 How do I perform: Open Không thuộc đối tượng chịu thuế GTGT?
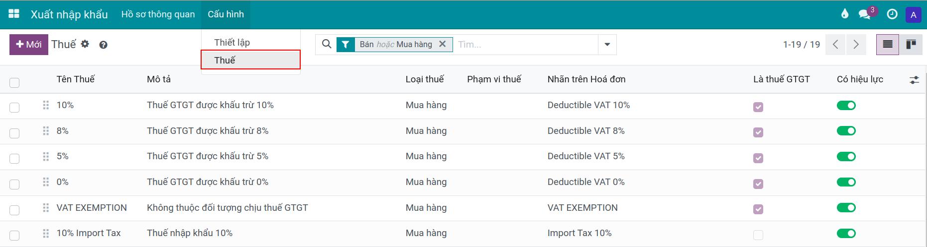click(228, 208)
